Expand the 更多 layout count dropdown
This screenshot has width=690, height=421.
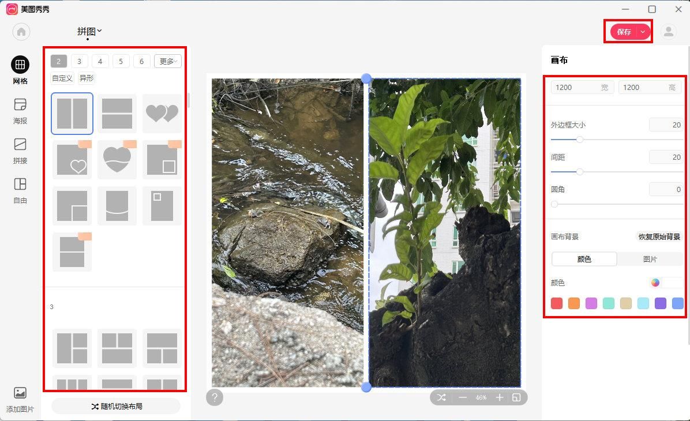pyautogui.click(x=168, y=61)
